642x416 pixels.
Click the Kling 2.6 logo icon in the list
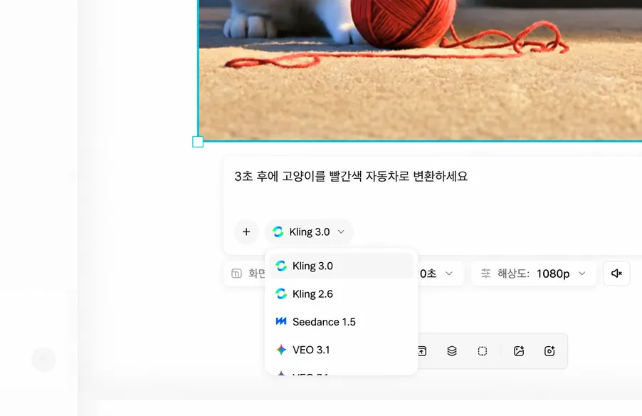(x=281, y=294)
